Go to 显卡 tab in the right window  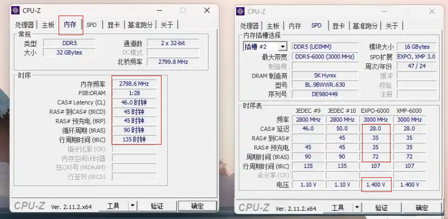tap(338, 26)
